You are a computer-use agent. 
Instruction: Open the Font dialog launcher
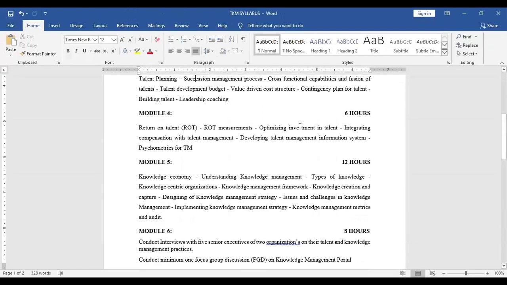coord(161,63)
